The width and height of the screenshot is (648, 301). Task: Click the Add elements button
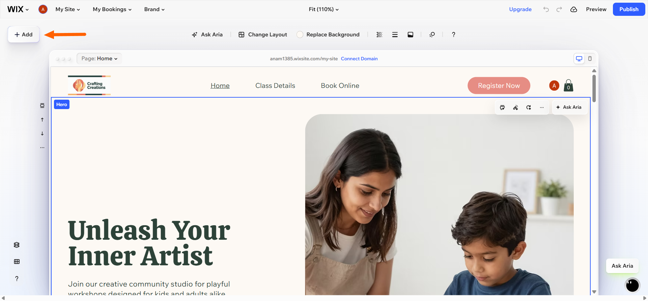point(24,34)
